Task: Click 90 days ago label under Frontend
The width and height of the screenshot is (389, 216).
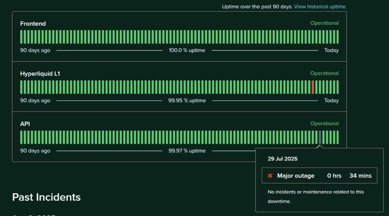Action: point(35,51)
